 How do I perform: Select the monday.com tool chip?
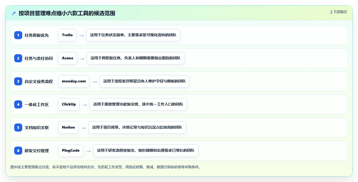tap(74, 81)
